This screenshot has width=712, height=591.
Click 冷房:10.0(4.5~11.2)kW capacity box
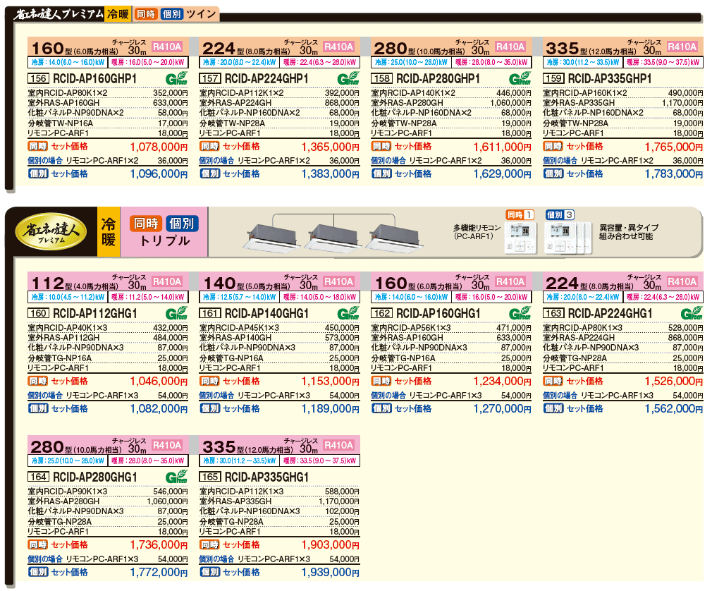(x=68, y=297)
